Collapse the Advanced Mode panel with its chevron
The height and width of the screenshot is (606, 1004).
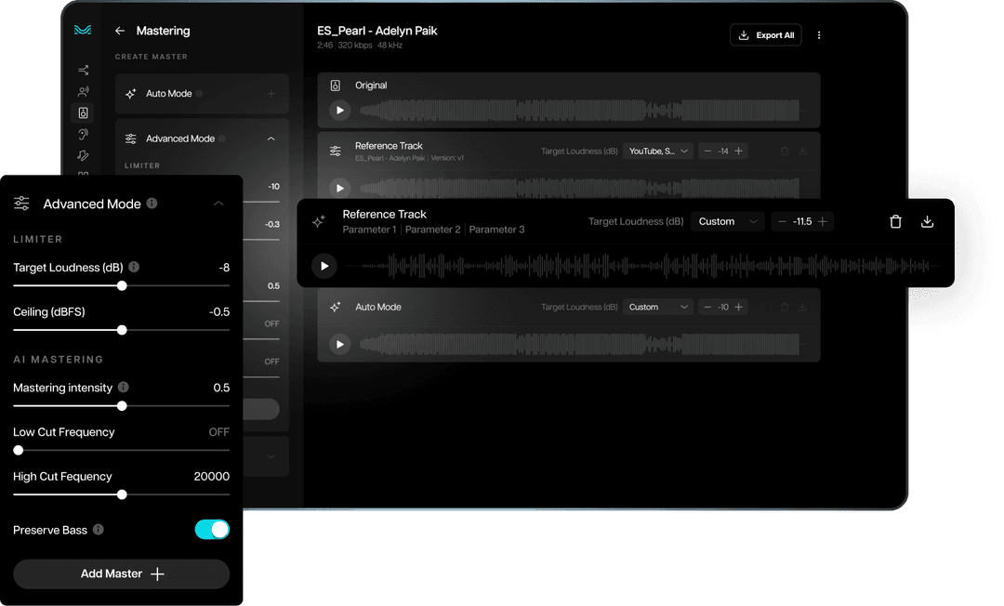point(218,204)
